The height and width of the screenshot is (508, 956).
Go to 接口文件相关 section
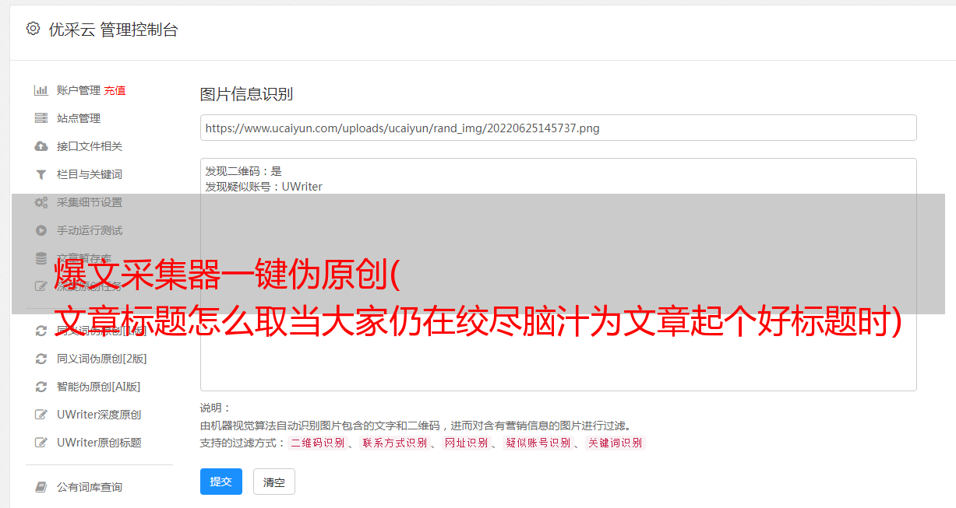point(90,146)
